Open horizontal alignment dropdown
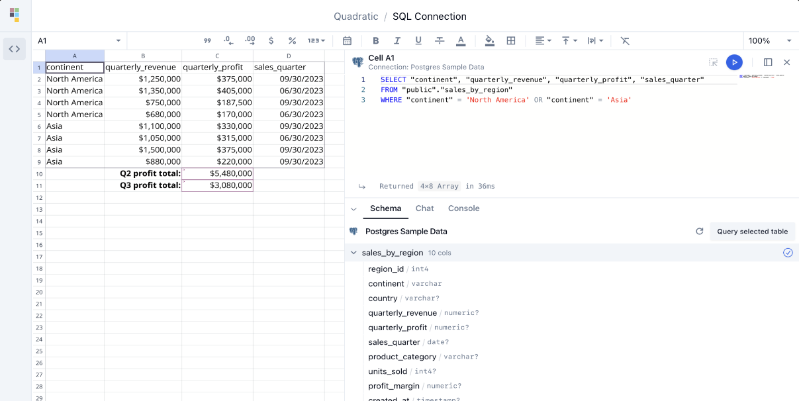 tap(543, 40)
